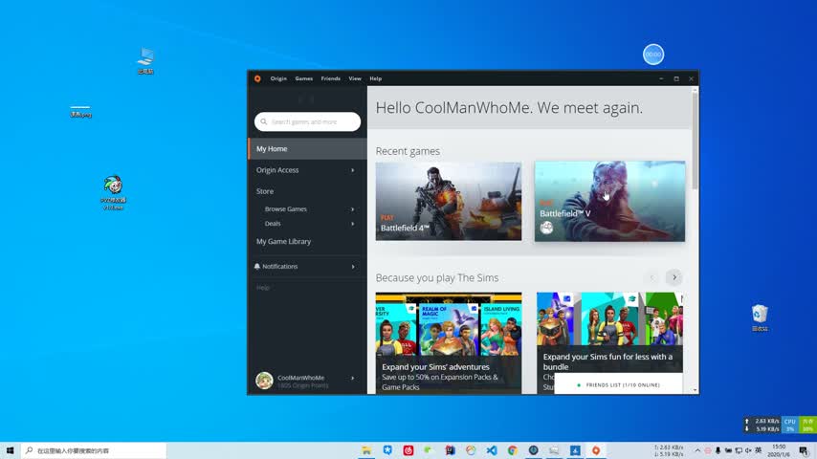817x459 pixels.
Task: Open Deals in the sidebar
Action: (x=273, y=224)
